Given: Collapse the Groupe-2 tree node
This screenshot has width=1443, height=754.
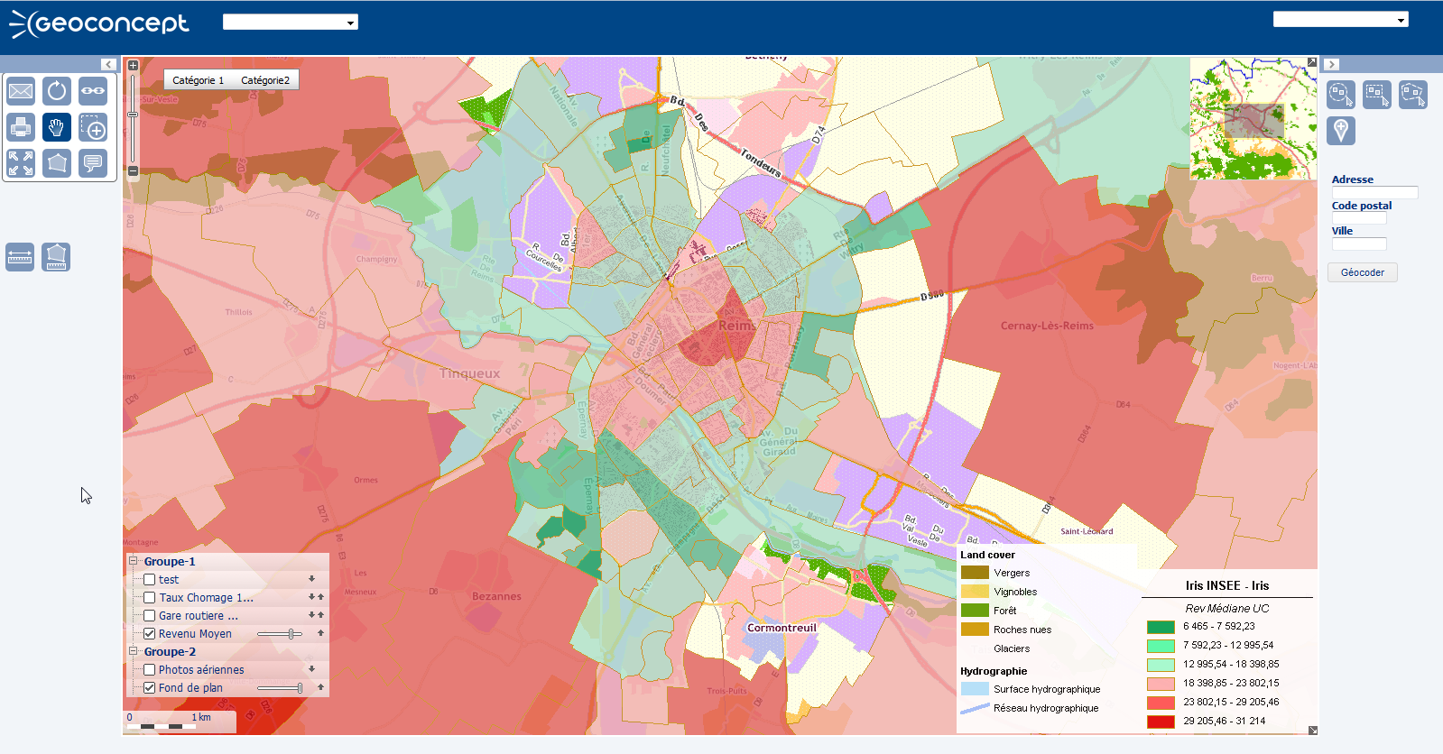Looking at the screenshot, I should pyautogui.click(x=134, y=651).
